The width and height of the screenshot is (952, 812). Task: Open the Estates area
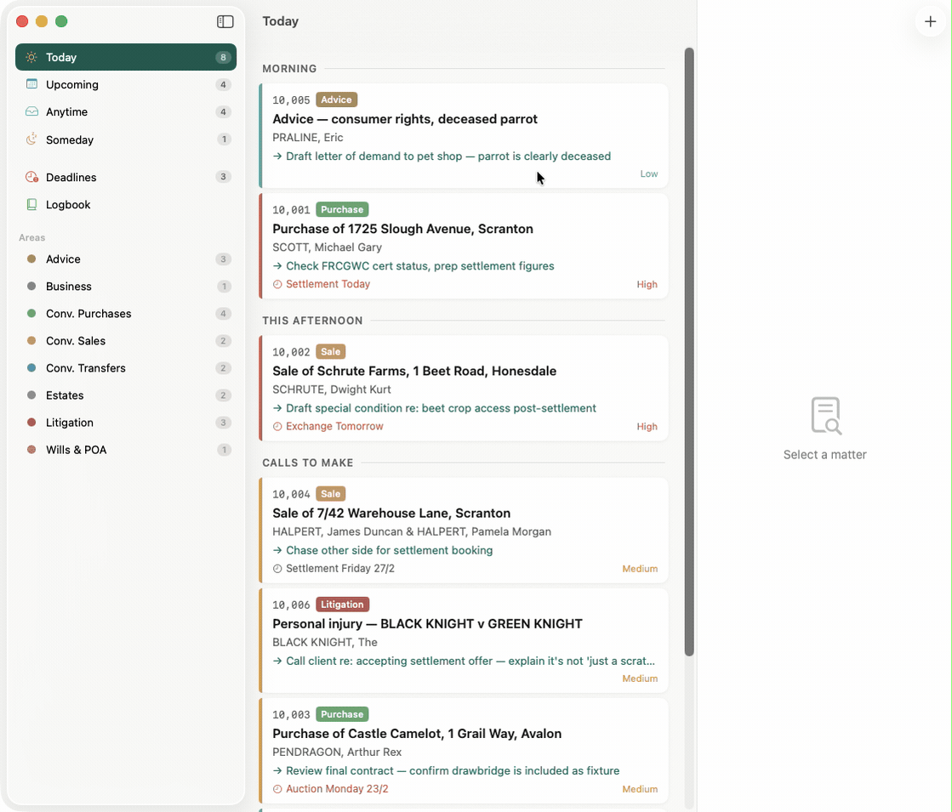(x=63, y=395)
